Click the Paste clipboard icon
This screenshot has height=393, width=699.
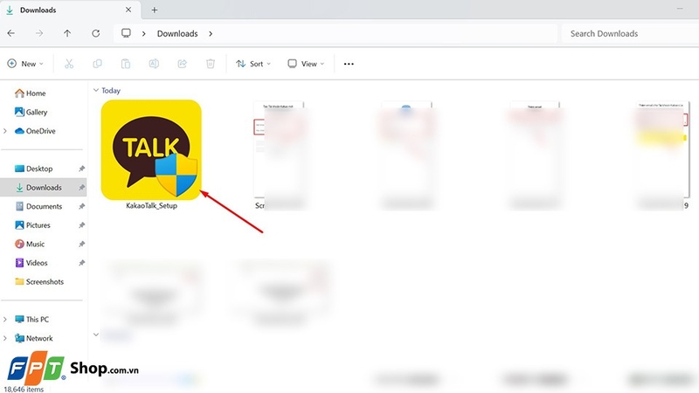click(x=126, y=64)
